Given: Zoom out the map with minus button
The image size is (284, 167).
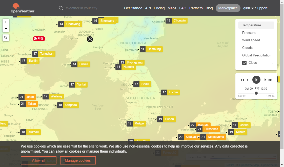Looking at the screenshot, I should click(x=6, y=29).
